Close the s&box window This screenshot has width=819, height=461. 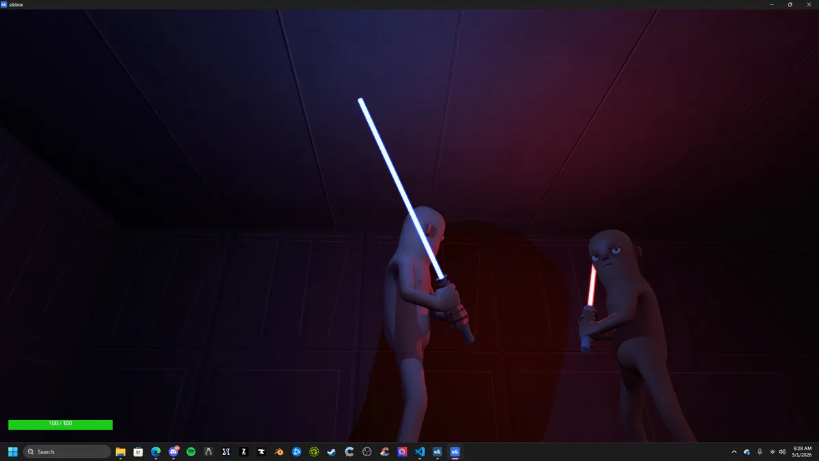(x=809, y=4)
